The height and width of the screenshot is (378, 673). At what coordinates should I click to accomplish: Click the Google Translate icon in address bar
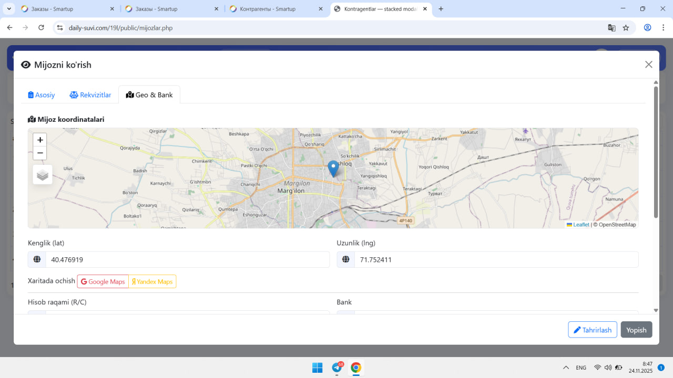click(x=611, y=28)
